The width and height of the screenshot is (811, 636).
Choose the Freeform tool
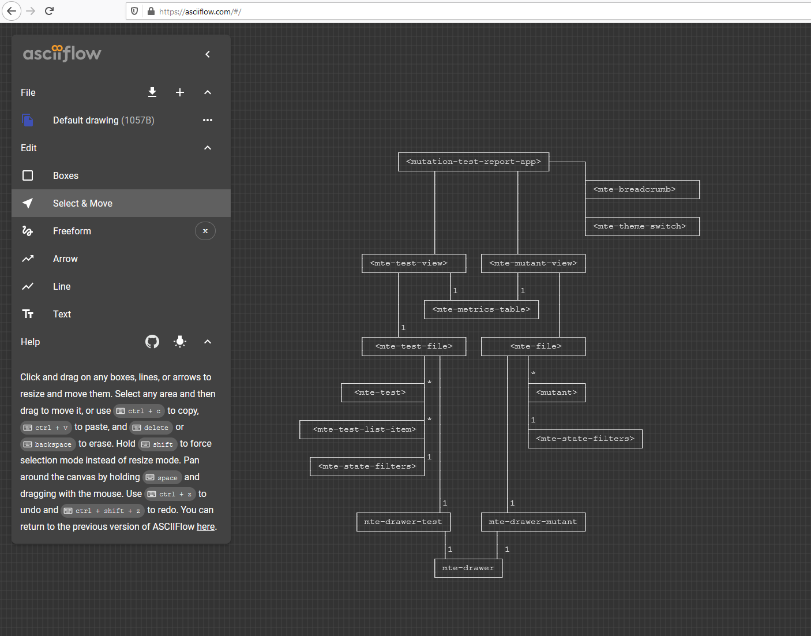tap(121, 231)
